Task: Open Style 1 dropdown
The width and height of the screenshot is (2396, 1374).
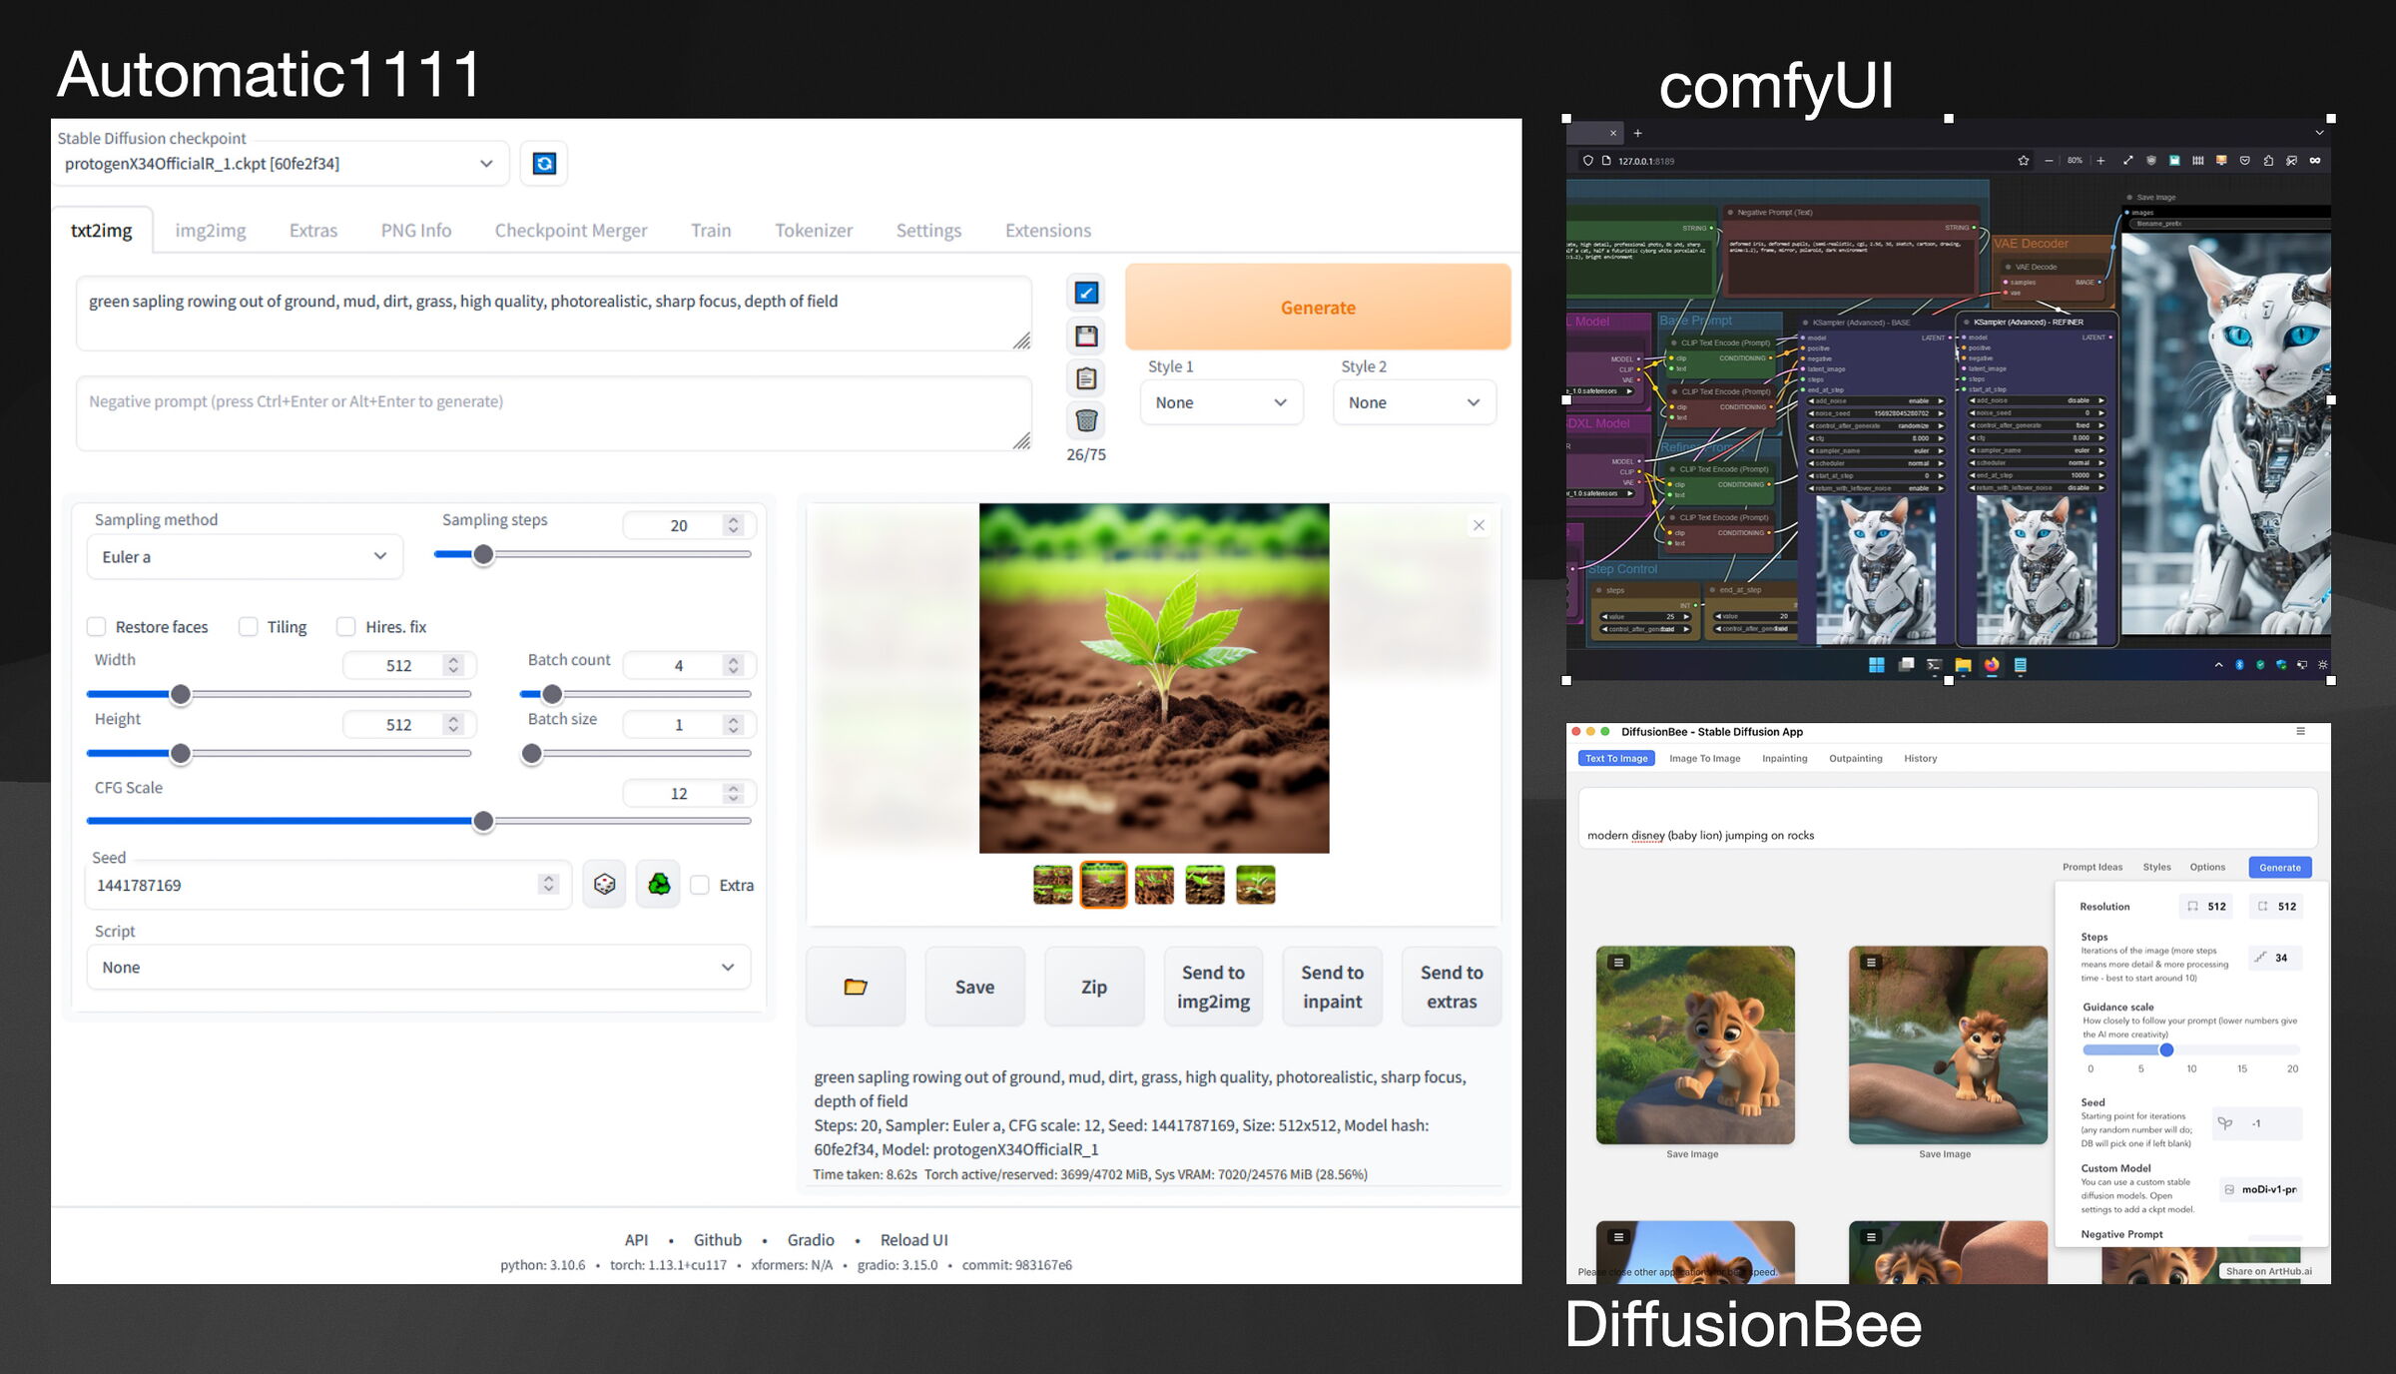Action: click(1222, 402)
